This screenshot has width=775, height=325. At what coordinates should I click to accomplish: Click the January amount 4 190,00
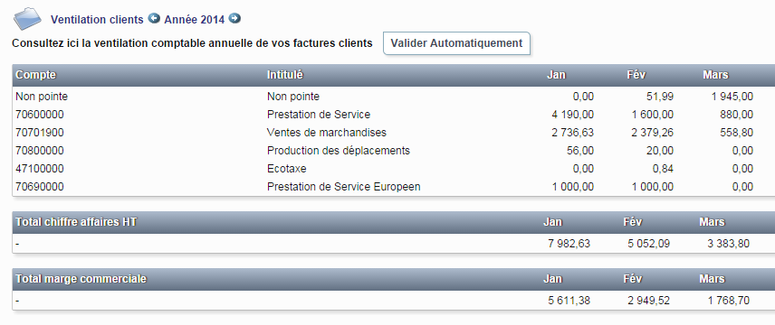click(x=572, y=115)
